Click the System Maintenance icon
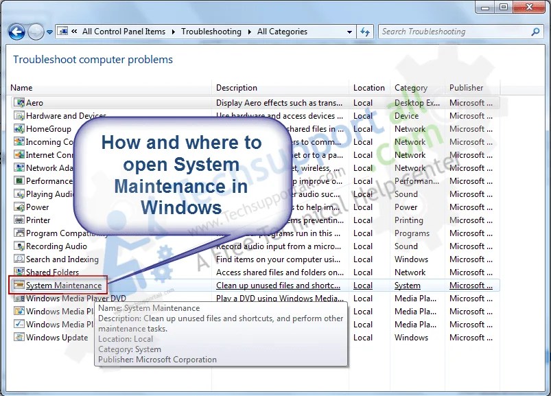 pos(19,285)
